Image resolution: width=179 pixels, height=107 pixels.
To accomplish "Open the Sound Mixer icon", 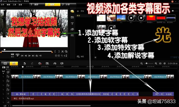I will (55, 63).
